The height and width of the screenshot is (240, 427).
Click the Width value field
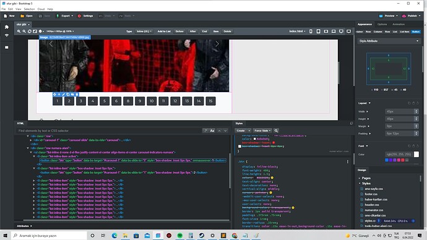click(x=400, y=111)
